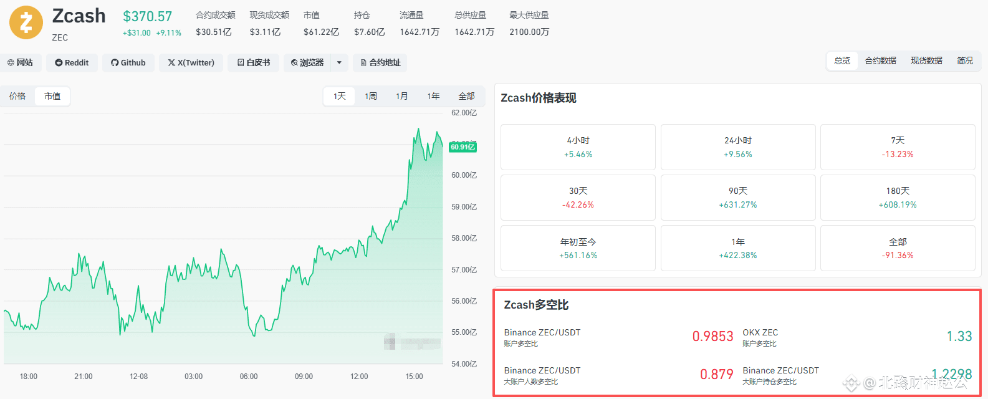Viewport: 988px width, 399px height.
Task: Click the 现货成交额 $3.11亿 stat
Action: coord(269,23)
